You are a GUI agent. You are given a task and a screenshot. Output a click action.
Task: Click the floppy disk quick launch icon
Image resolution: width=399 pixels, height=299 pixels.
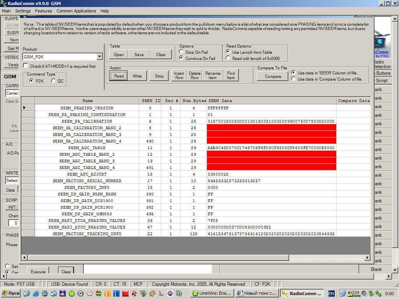pos(63,294)
